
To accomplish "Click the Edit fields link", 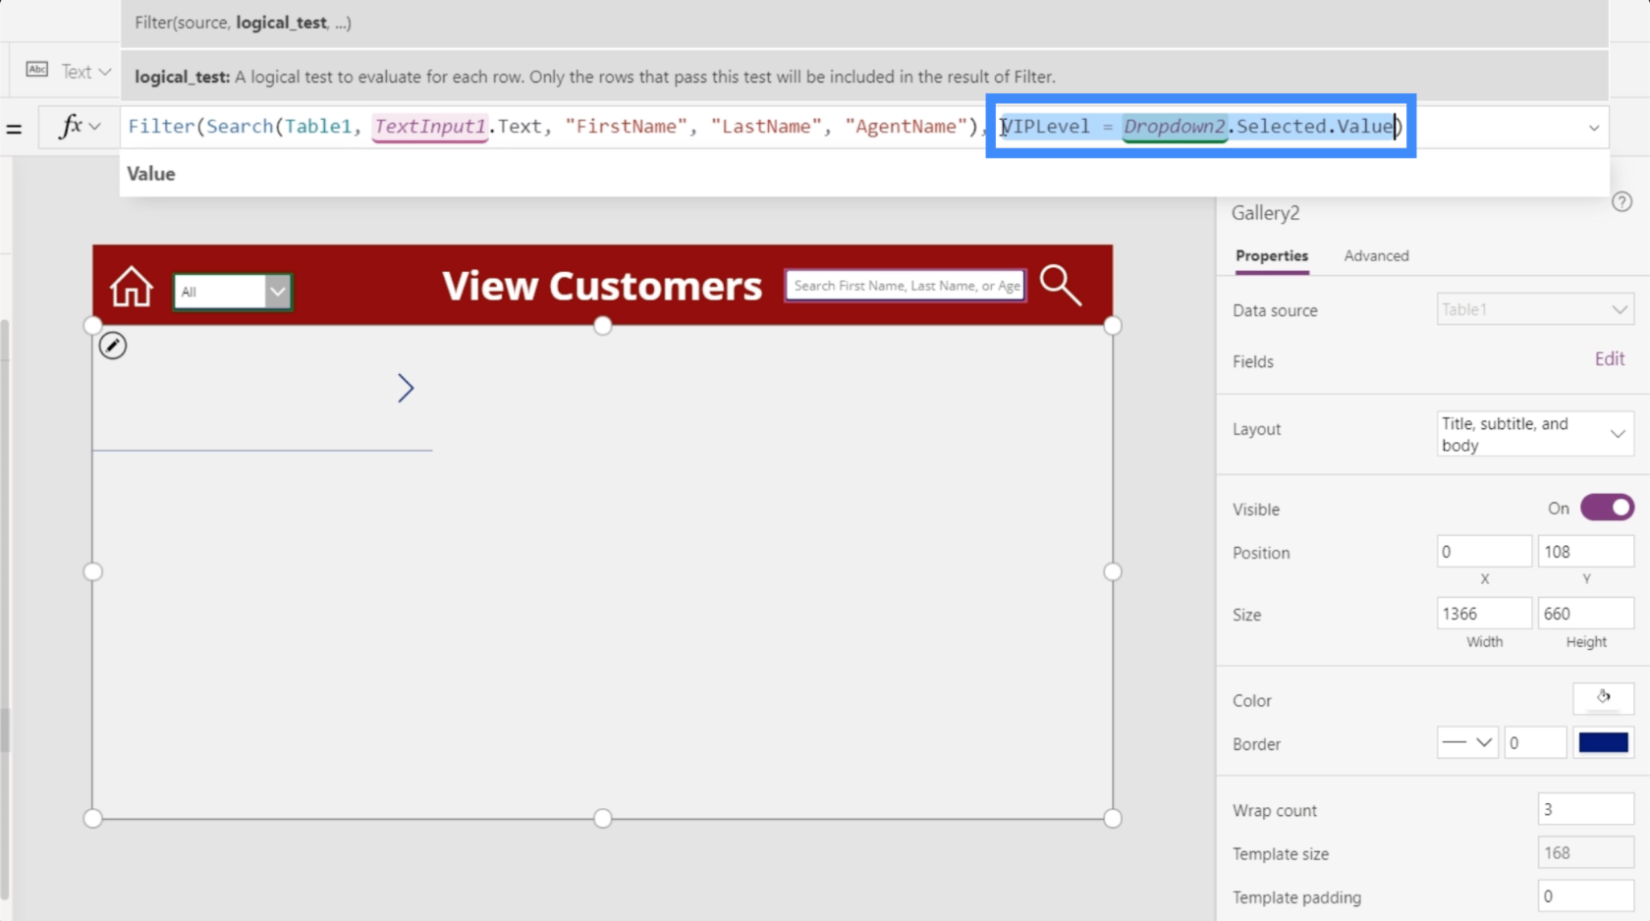I will click(1609, 359).
